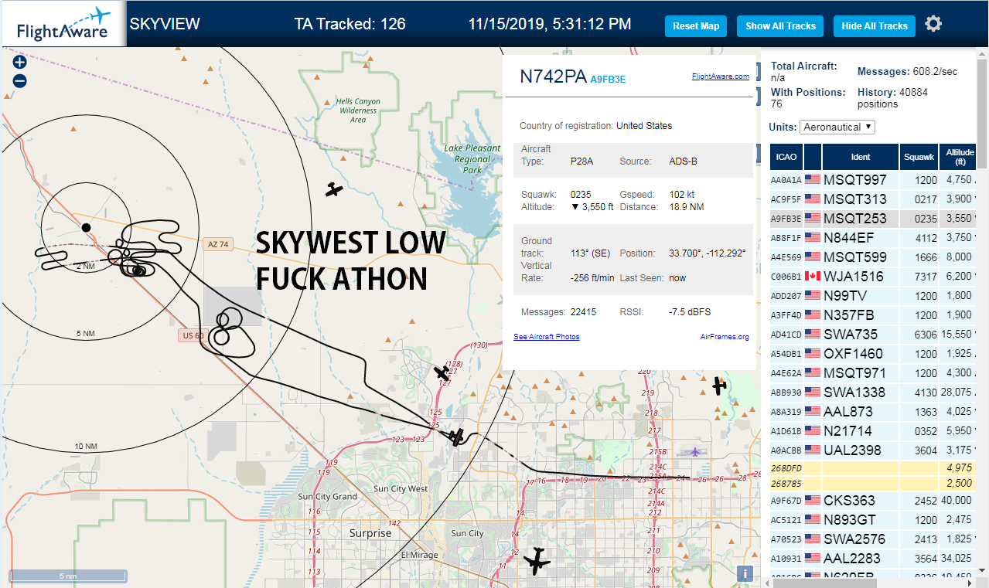Click the US flag in AAL873 row
The height and width of the screenshot is (588, 989).
[813, 412]
